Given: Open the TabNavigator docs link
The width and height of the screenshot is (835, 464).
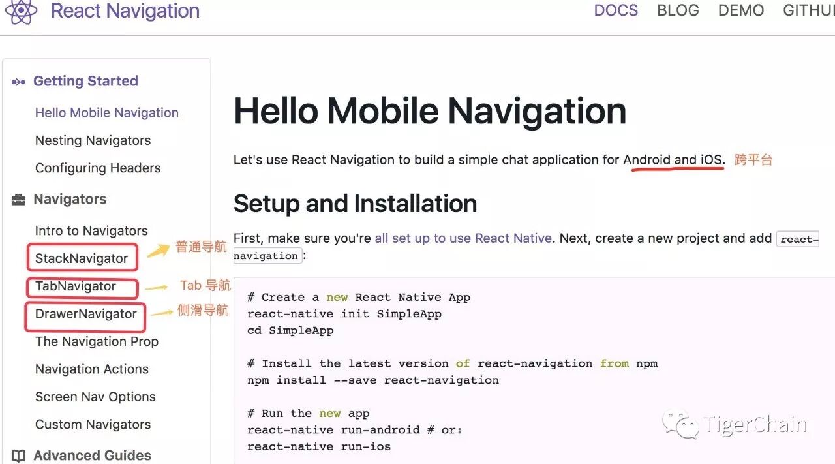Looking at the screenshot, I should tap(76, 286).
